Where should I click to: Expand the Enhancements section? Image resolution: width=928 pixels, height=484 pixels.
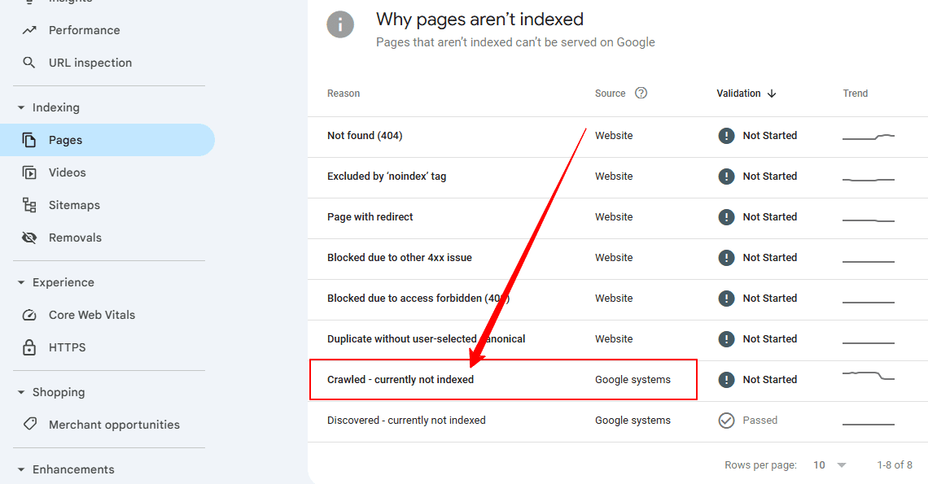21,469
